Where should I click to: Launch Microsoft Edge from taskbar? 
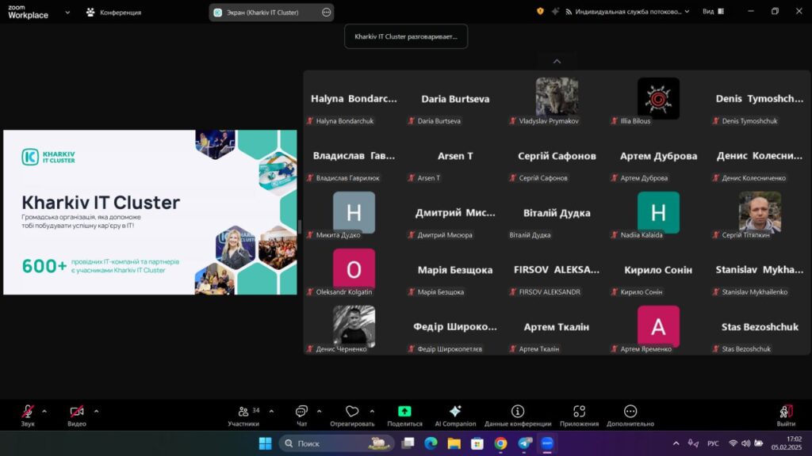[431, 443]
